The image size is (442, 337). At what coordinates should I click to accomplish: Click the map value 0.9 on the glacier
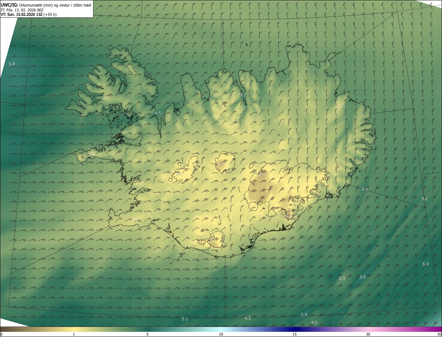179,175
